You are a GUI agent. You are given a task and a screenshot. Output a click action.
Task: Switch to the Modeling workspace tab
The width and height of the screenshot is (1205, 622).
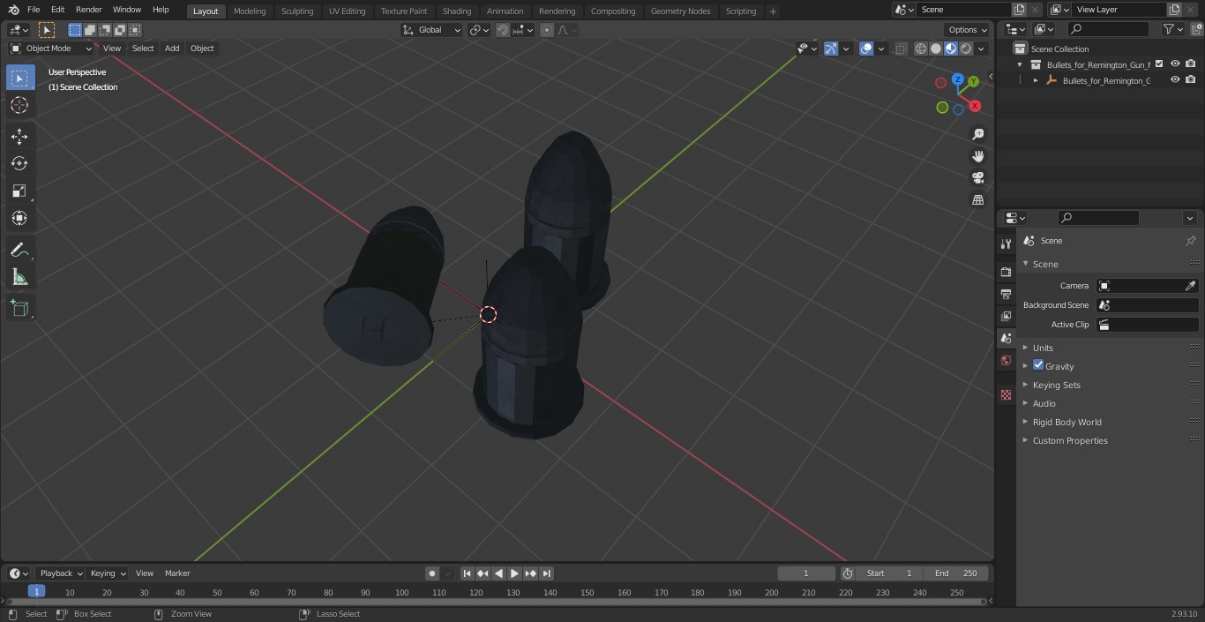point(250,11)
